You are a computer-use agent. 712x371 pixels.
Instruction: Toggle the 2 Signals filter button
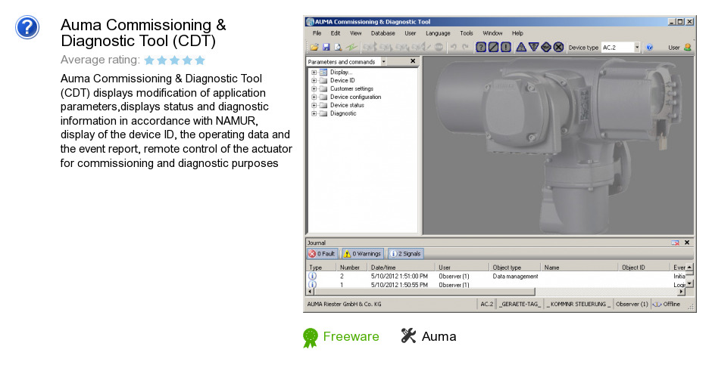click(405, 254)
